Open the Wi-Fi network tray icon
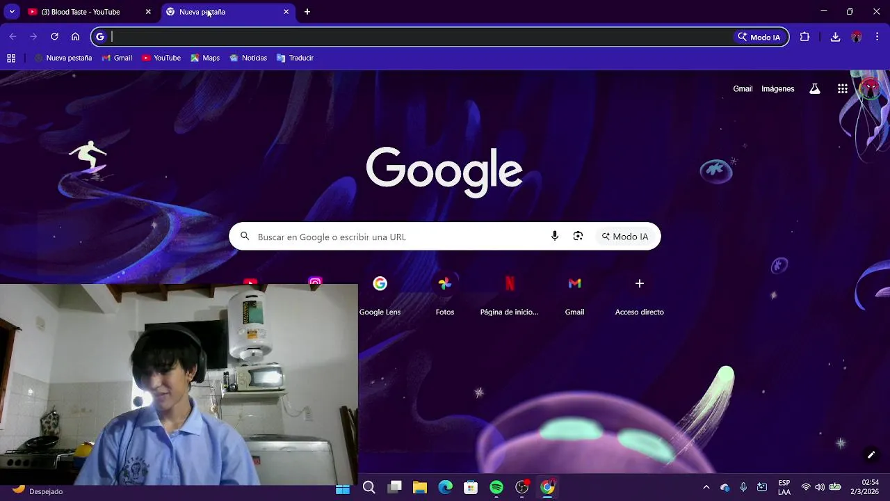890x501 pixels. (806, 487)
